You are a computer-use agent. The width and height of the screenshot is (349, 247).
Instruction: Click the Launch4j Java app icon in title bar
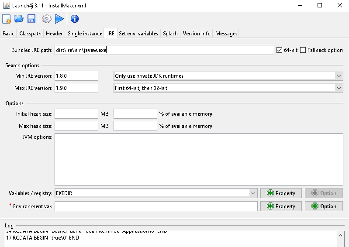click(x=7, y=5)
